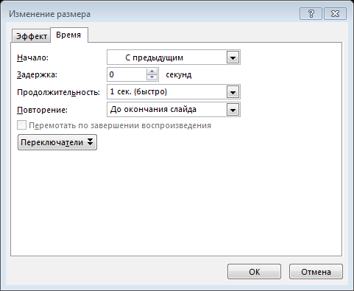Expand the Повторение dropdown arrow
The image size is (354, 291).
point(233,110)
